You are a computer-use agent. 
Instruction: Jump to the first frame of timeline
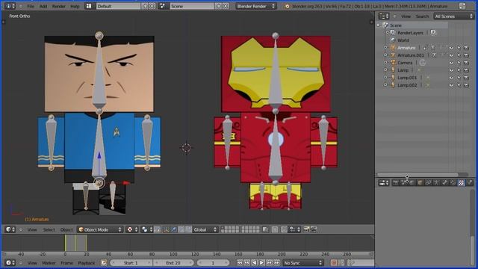click(x=240, y=263)
